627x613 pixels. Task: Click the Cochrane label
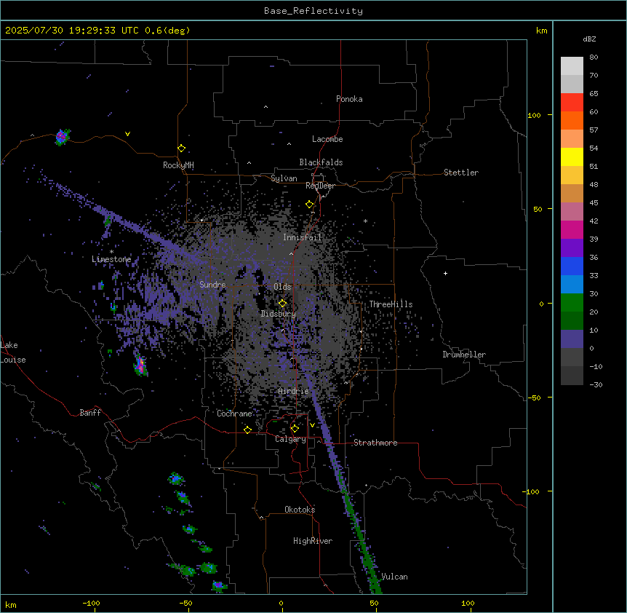234,414
